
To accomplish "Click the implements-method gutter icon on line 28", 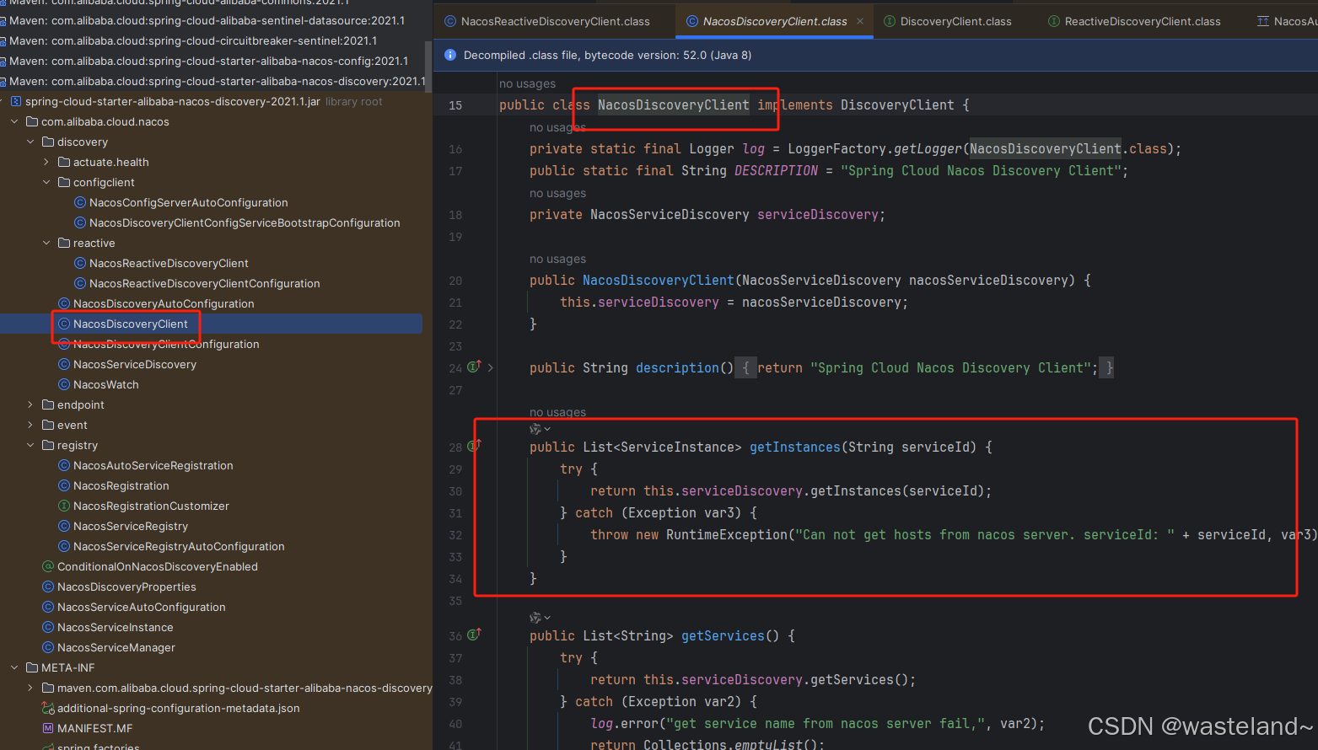I will pos(474,446).
